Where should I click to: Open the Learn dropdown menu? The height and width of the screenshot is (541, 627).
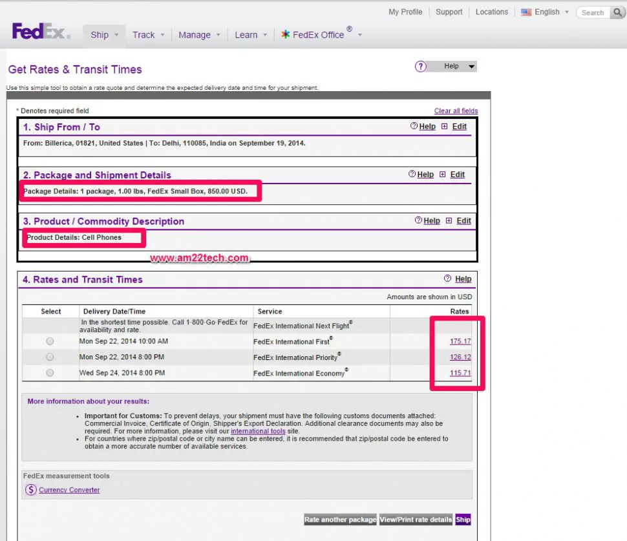(x=251, y=35)
